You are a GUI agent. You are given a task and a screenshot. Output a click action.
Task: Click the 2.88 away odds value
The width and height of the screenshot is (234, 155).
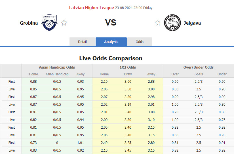(x=151, y=81)
